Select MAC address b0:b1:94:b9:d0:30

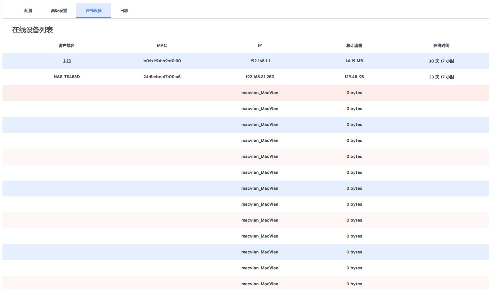point(162,61)
